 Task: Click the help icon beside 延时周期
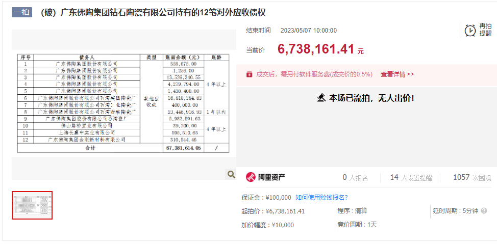coord(484,211)
